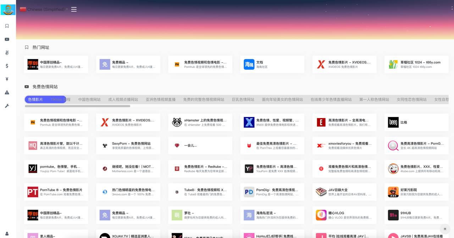Open the JAVSB card

tap(416, 234)
